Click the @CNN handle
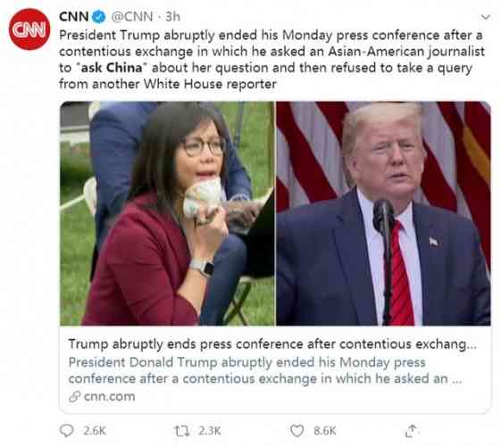 pyautogui.click(x=131, y=17)
